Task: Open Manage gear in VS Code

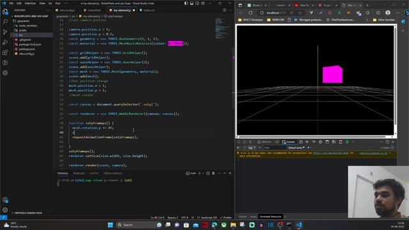Action: click(x=5, y=210)
